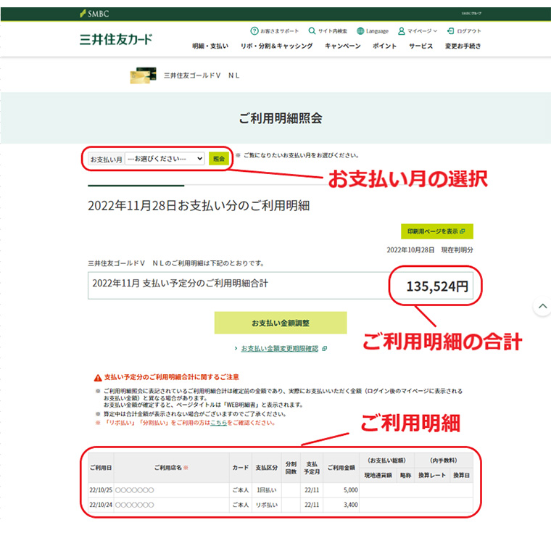The width and height of the screenshot is (551, 533).
Task: Click the 支払区分 column header
Action: click(x=266, y=468)
